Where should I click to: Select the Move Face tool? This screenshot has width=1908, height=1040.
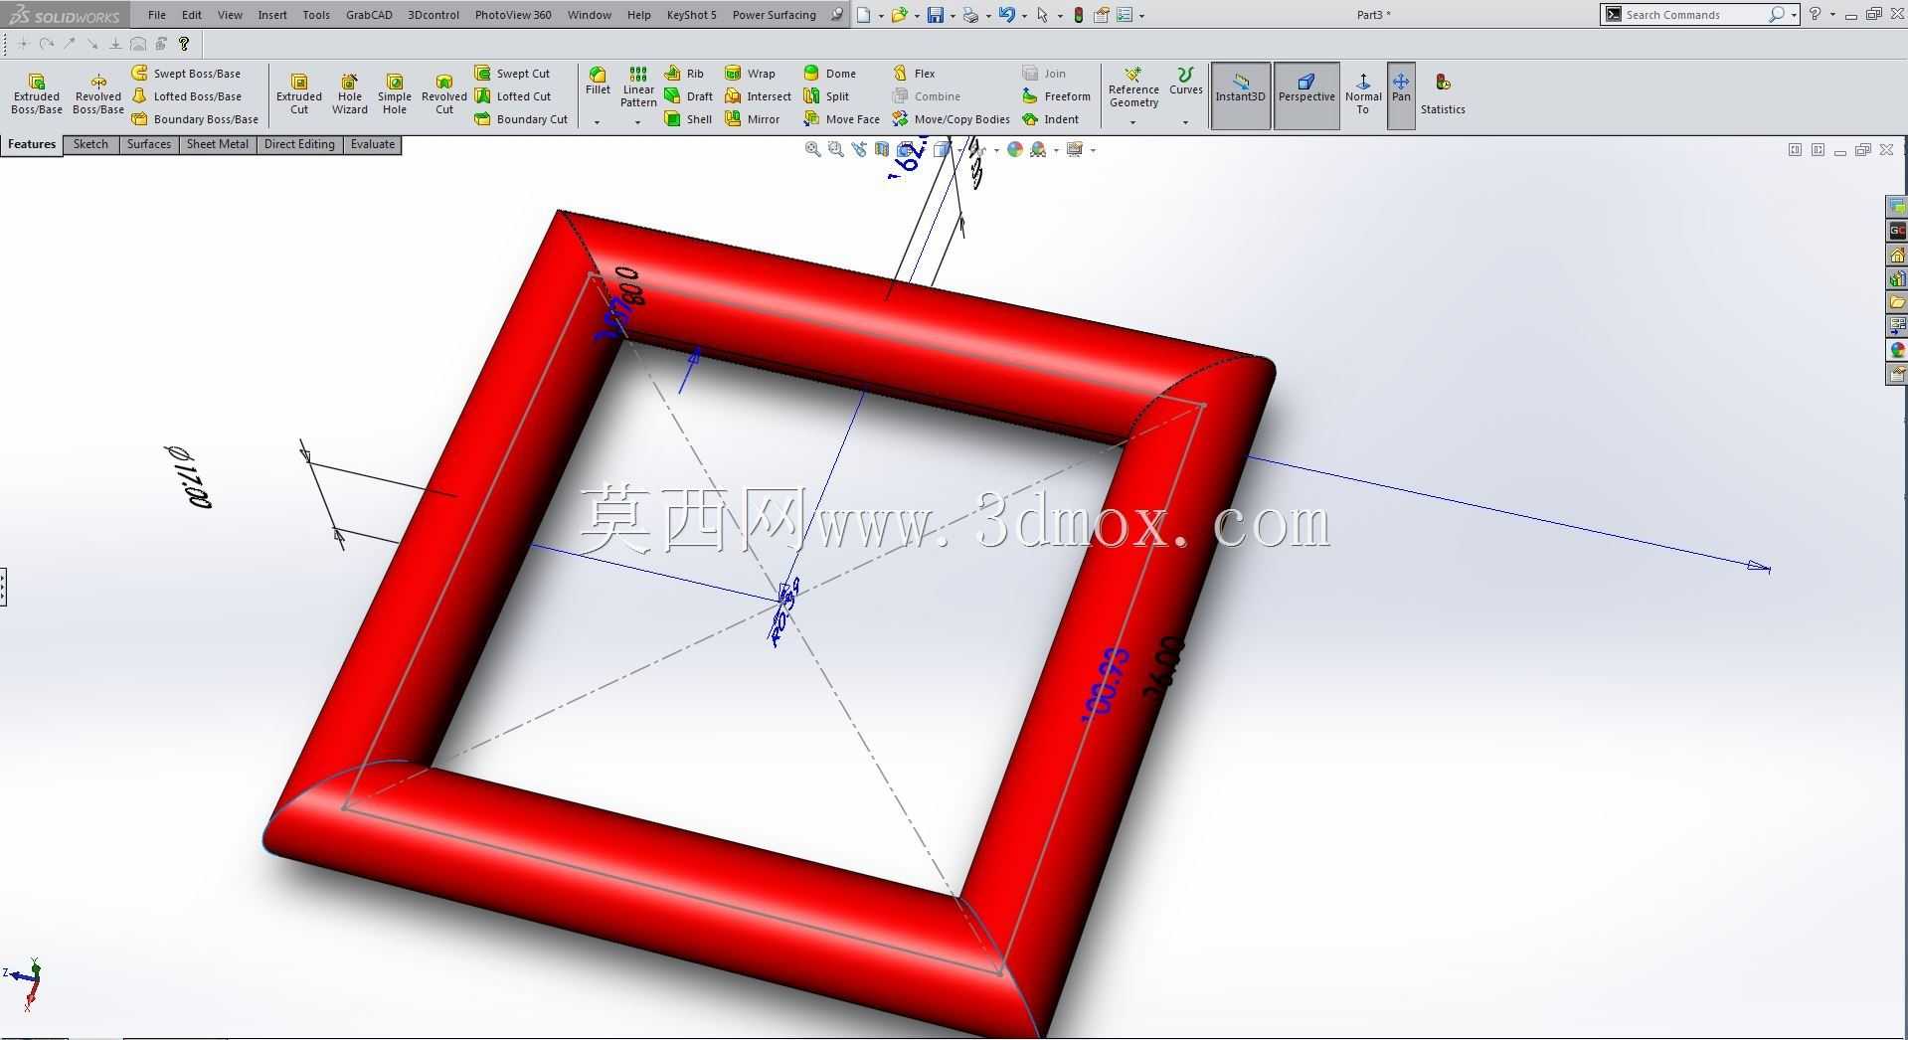[841, 119]
